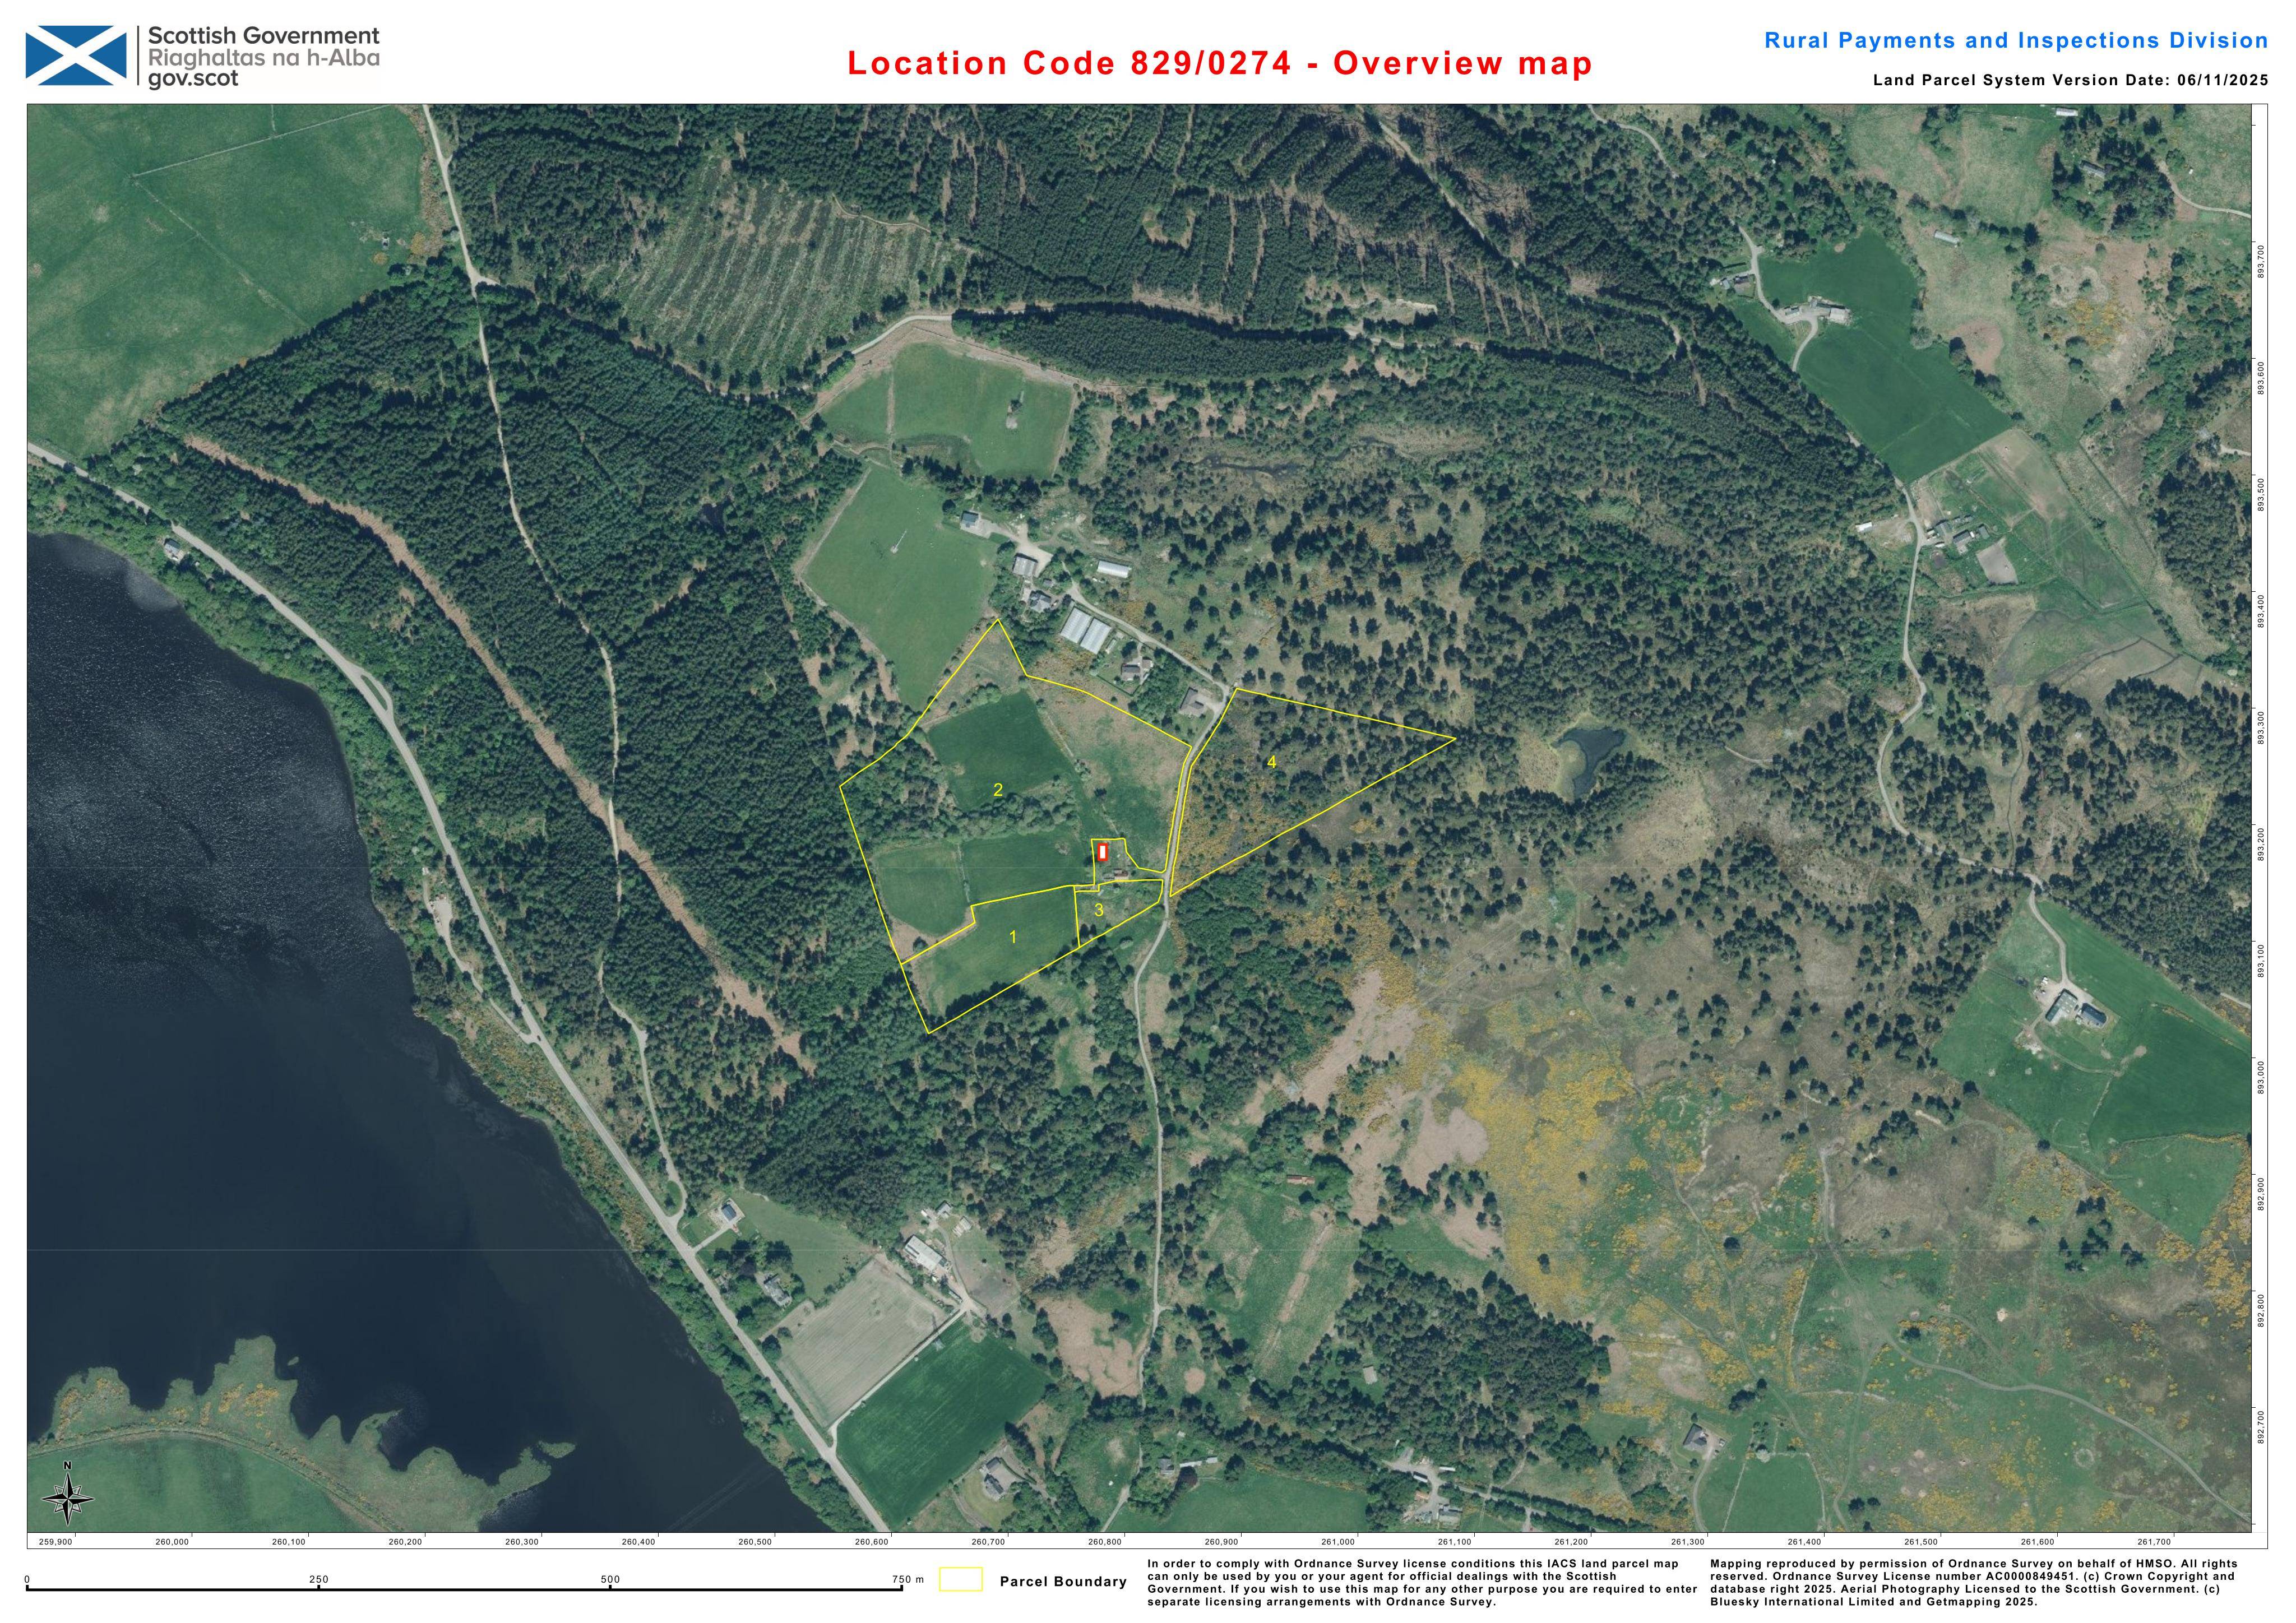2296x1623 pixels.
Task: Click easting label 260,900
Action: (x=1221, y=1542)
